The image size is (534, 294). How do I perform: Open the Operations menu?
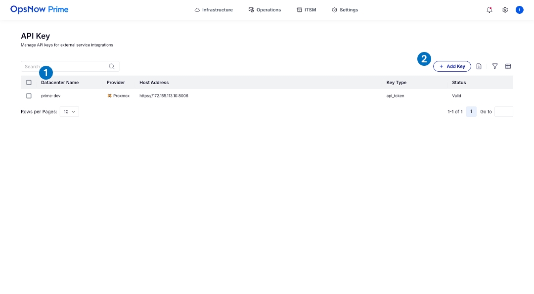click(x=265, y=10)
